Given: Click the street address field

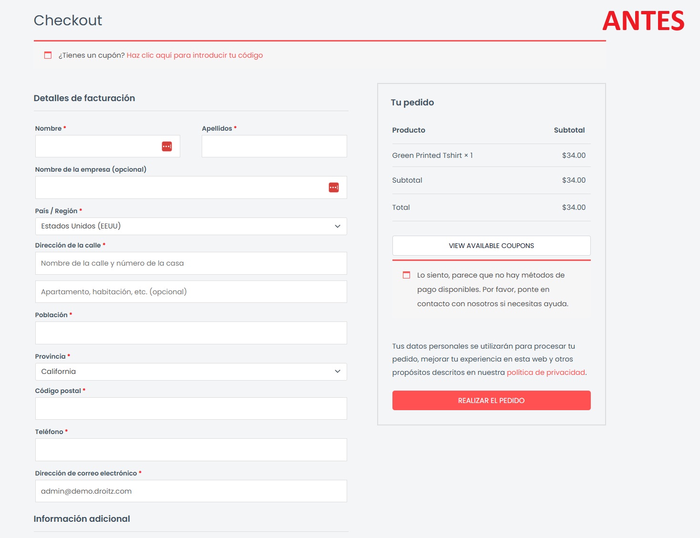Looking at the screenshot, I should coord(191,263).
